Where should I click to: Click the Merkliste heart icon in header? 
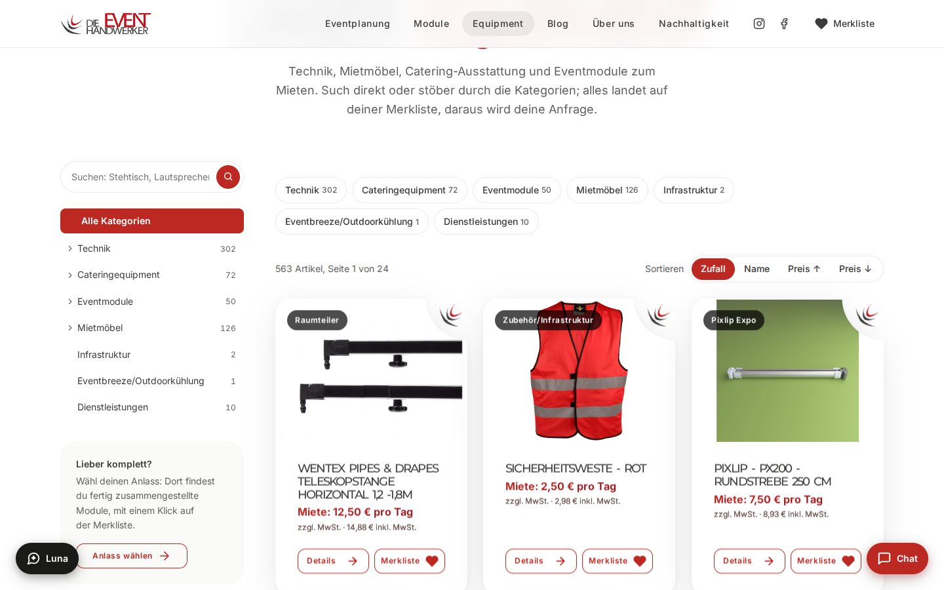click(x=821, y=24)
